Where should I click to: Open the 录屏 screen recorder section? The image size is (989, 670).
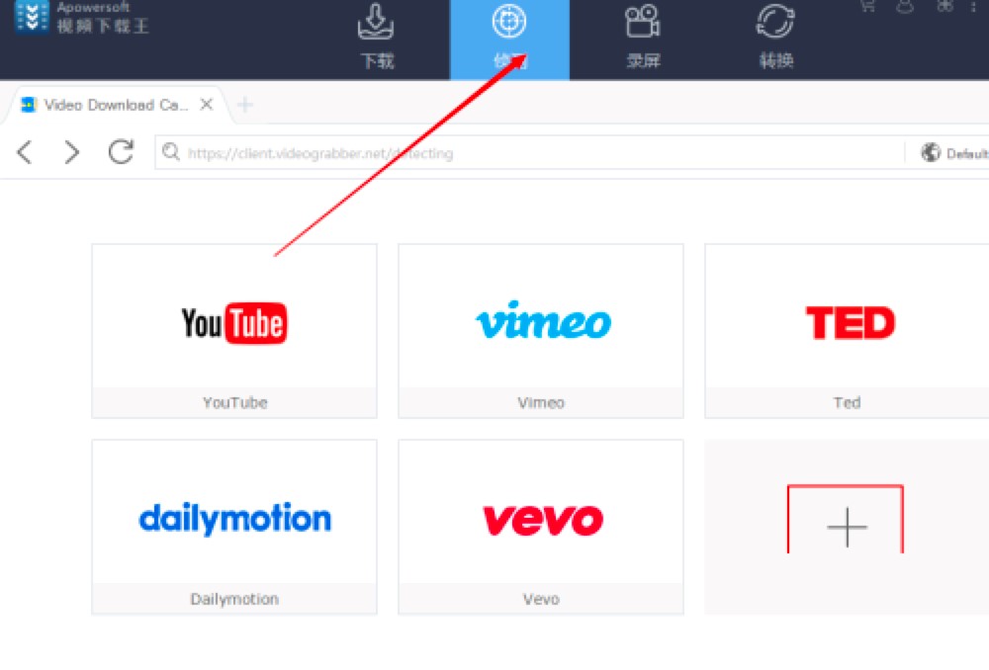643,37
